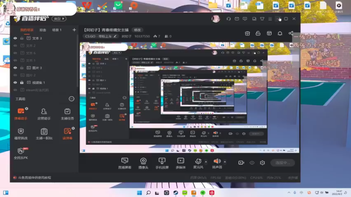Image resolution: width=351 pixels, height=197 pixels.
Task: Show the 文本 1 source
Action: point(15,60)
